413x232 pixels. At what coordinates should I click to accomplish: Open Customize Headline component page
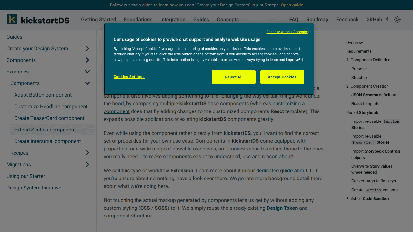click(51, 106)
